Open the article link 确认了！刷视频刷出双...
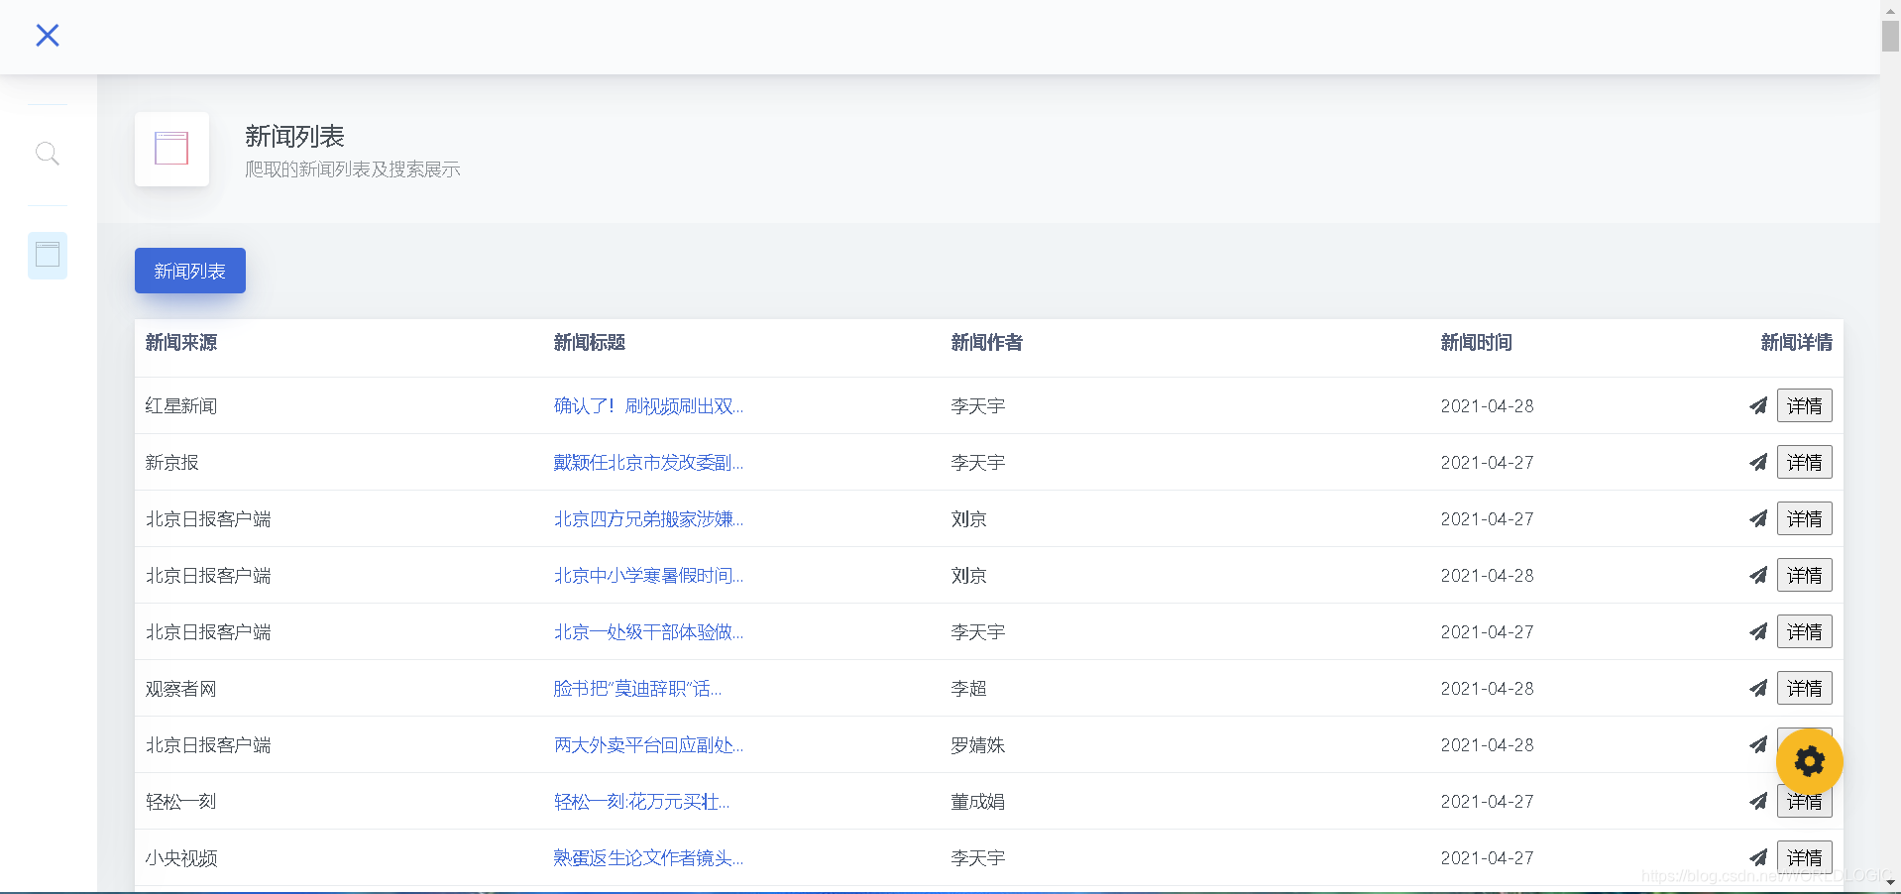 648,405
